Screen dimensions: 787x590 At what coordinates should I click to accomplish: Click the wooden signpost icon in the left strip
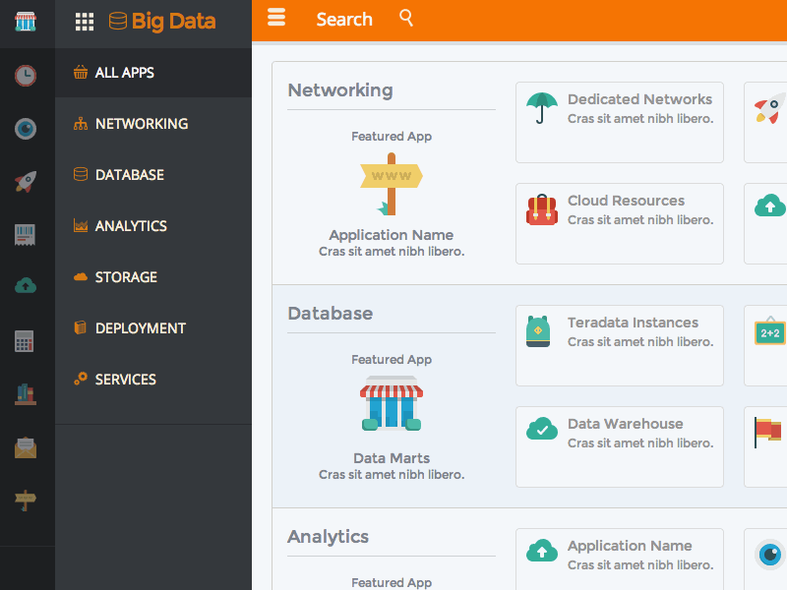pyautogui.click(x=26, y=501)
